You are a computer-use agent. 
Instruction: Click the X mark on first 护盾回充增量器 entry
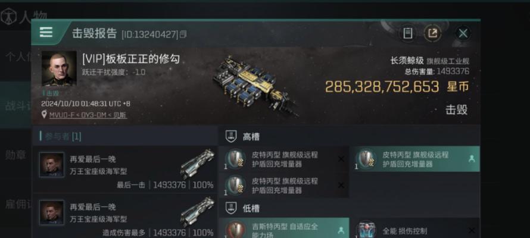[341, 159]
